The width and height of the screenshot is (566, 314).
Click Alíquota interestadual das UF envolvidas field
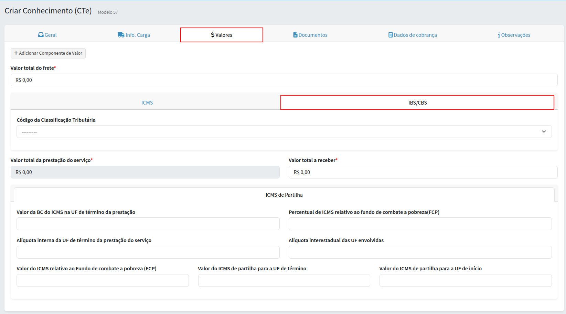(x=420, y=252)
